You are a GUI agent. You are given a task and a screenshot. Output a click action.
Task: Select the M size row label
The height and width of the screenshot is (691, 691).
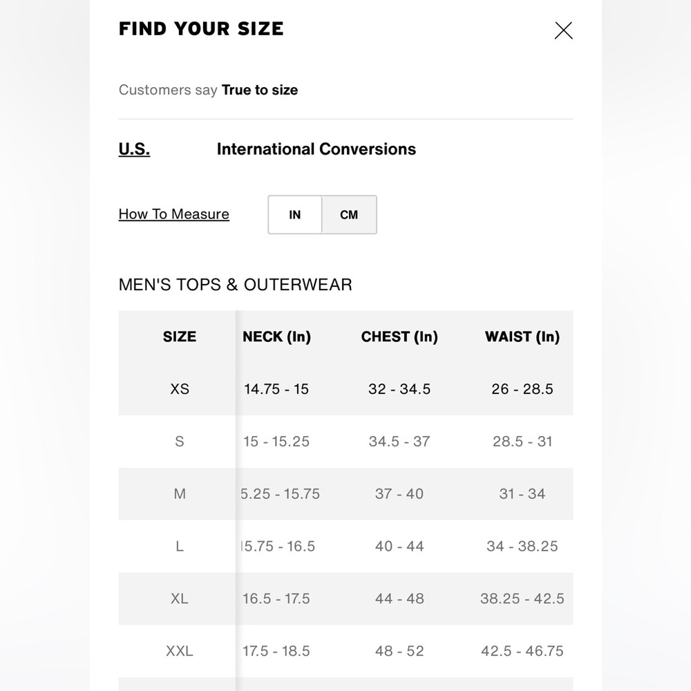180,494
